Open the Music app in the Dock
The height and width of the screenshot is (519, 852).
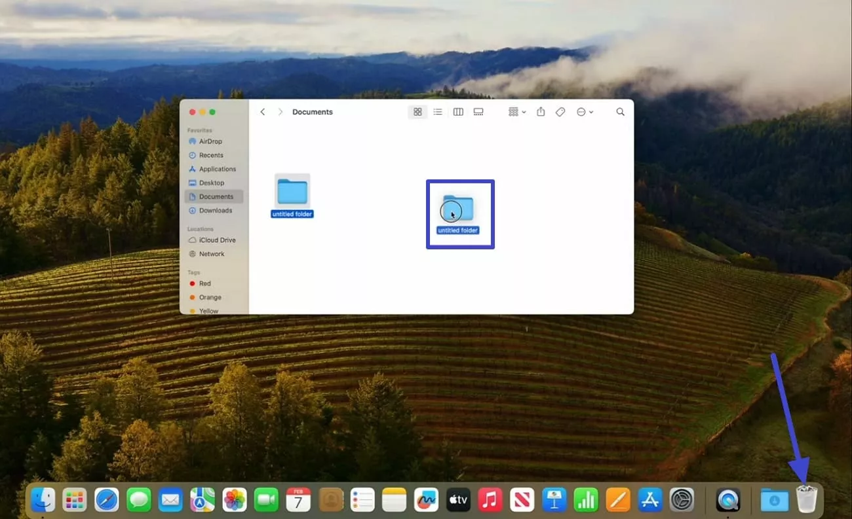[x=490, y=499]
